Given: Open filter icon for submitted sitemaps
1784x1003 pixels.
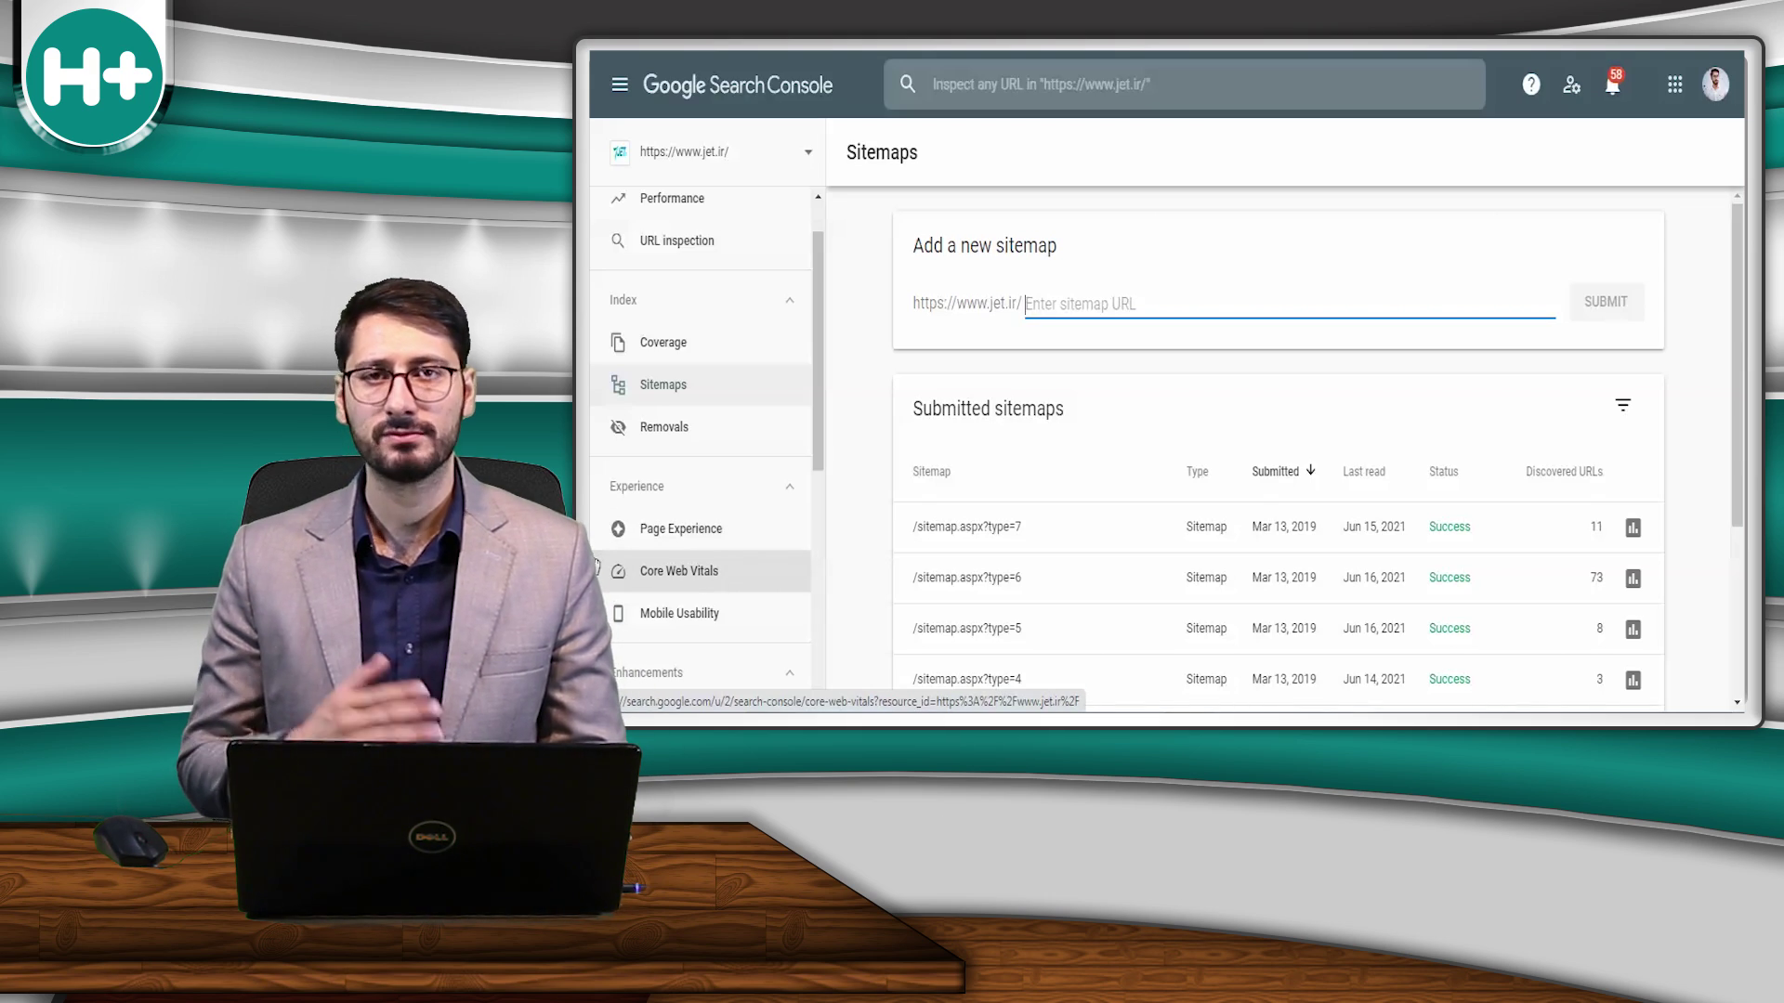Looking at the screenshot, I should 1622,406.
